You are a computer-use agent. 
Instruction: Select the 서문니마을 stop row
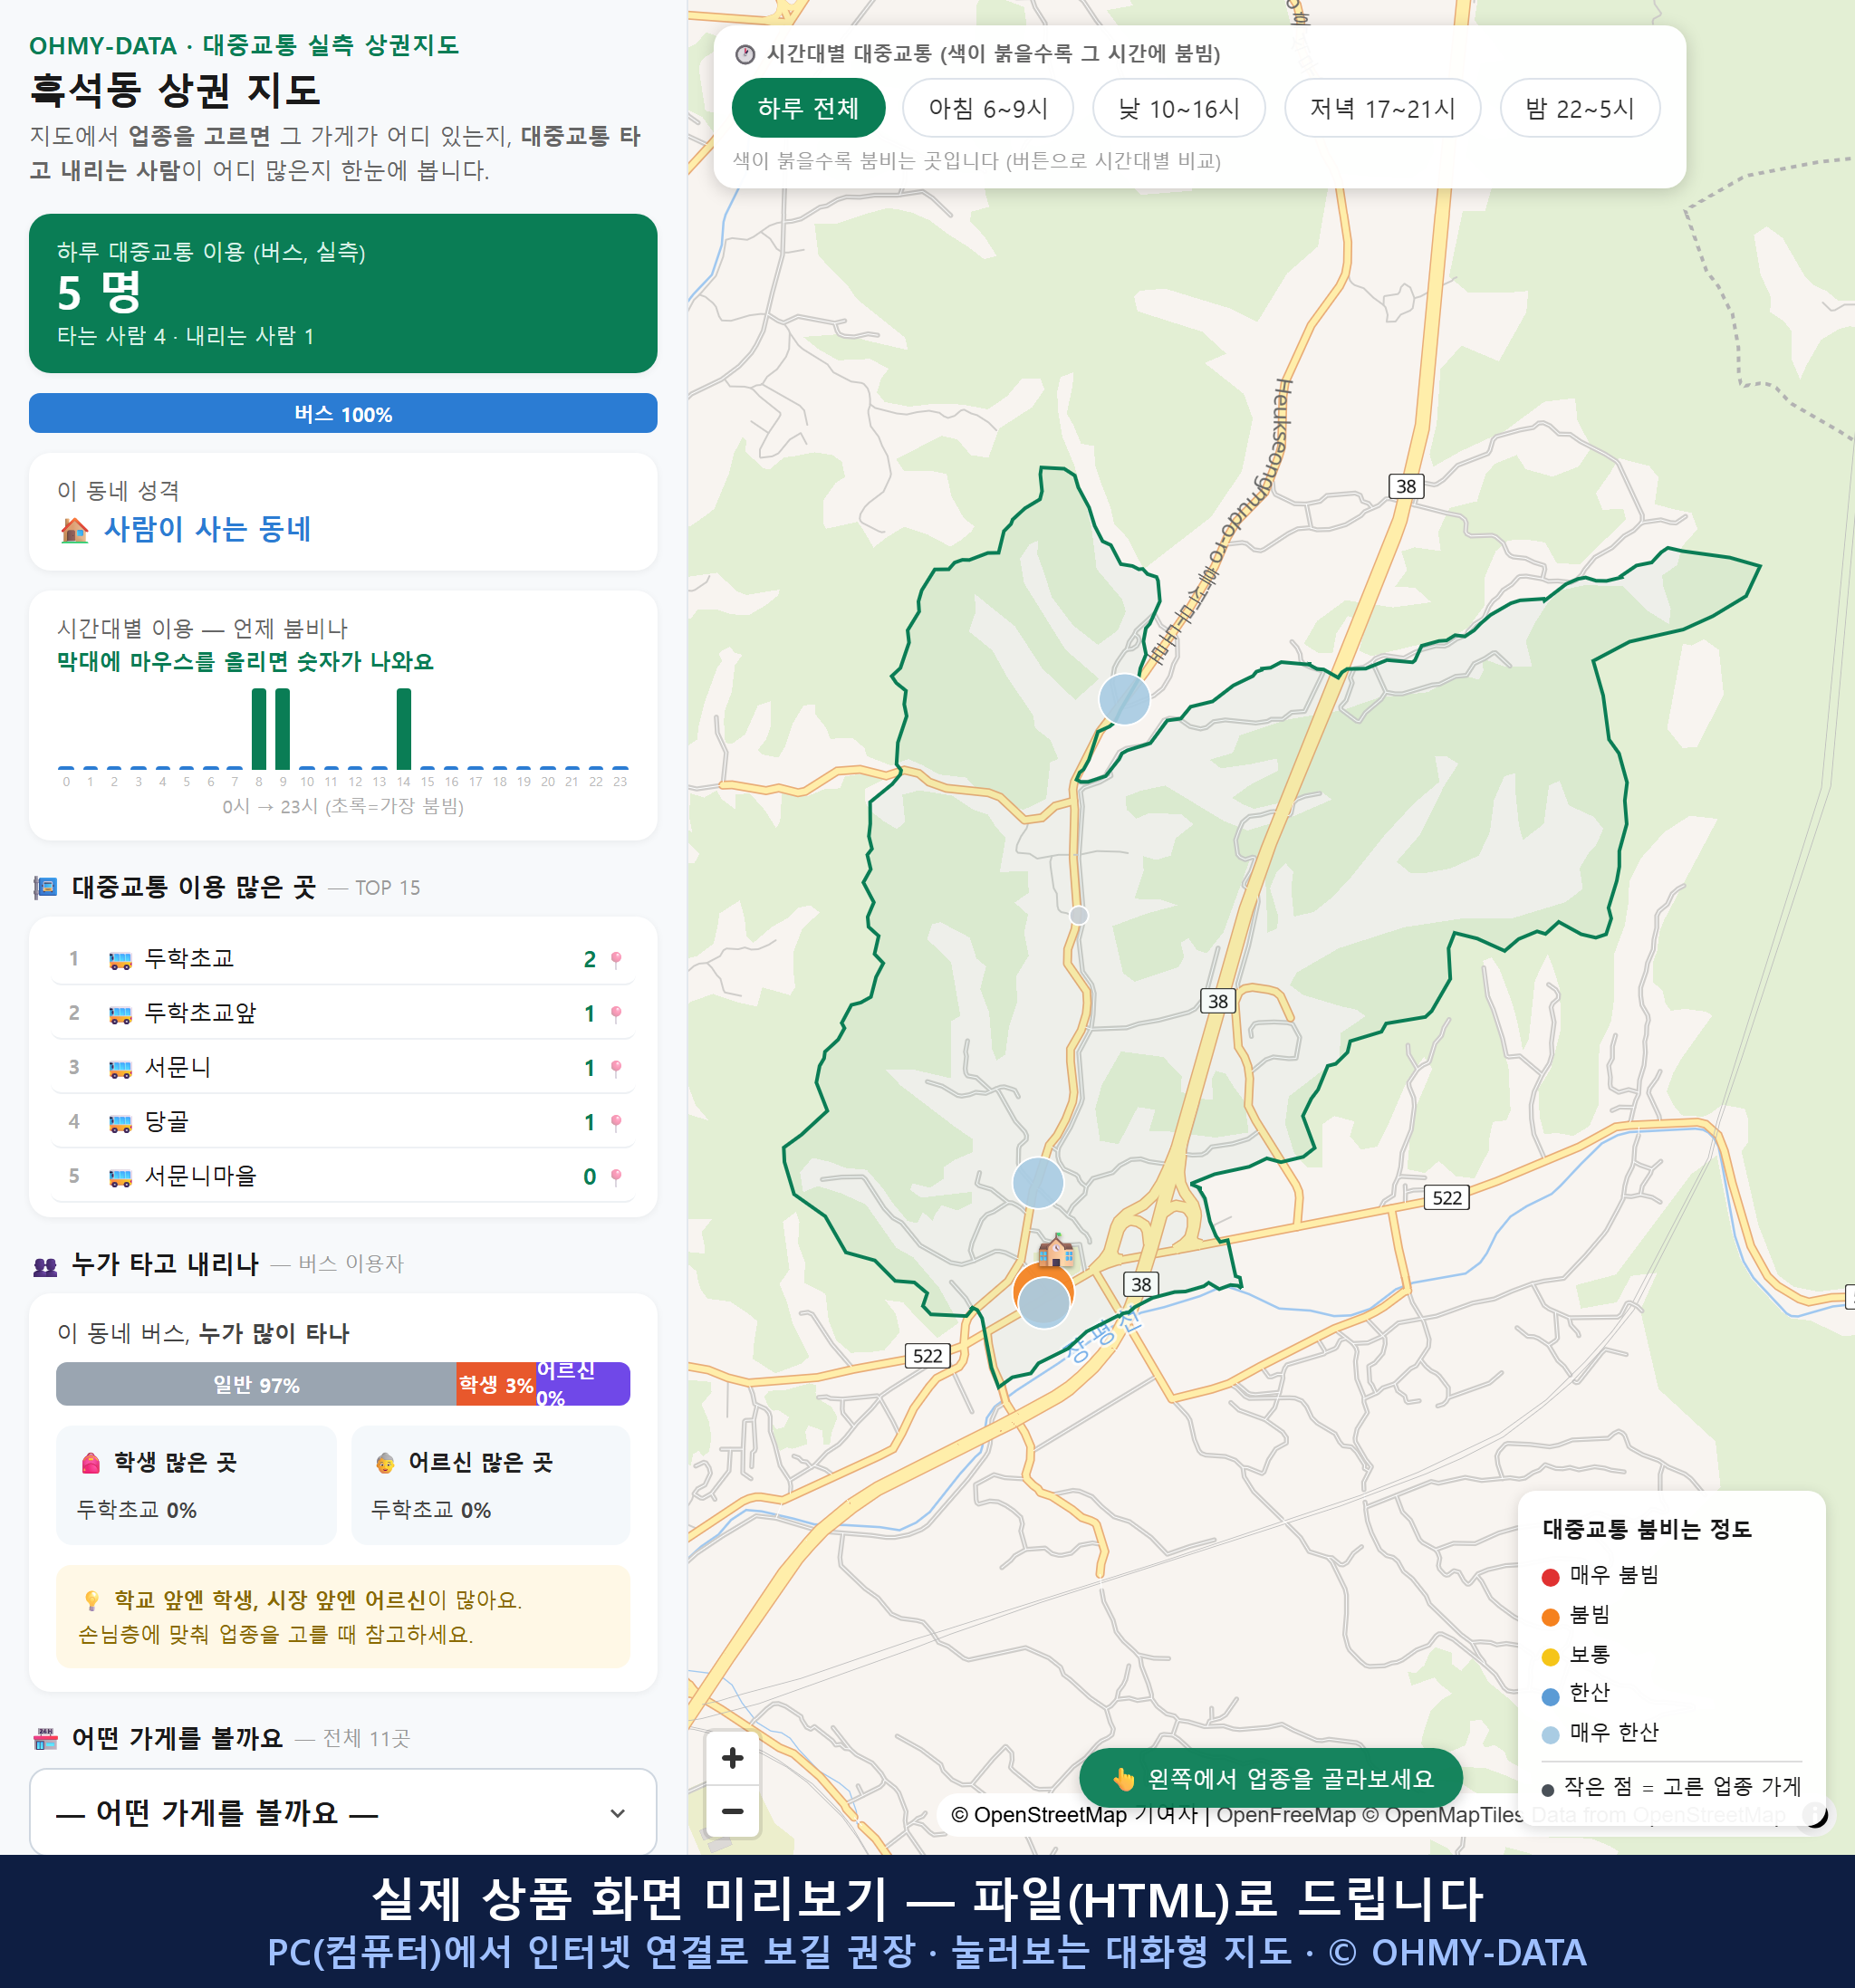(x=343, y=1176)
